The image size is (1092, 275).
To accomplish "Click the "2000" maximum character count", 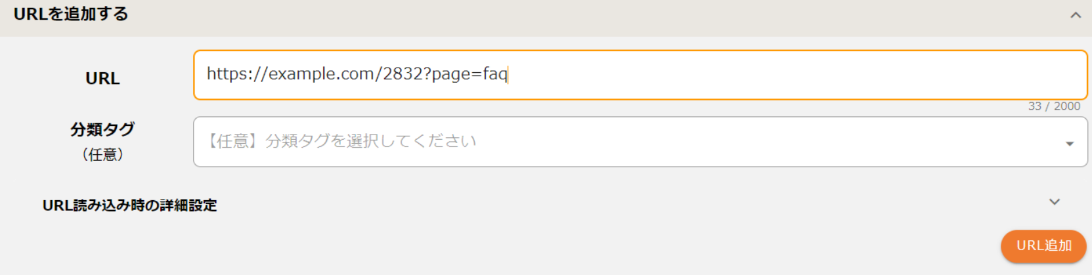I will [1067, 106].
